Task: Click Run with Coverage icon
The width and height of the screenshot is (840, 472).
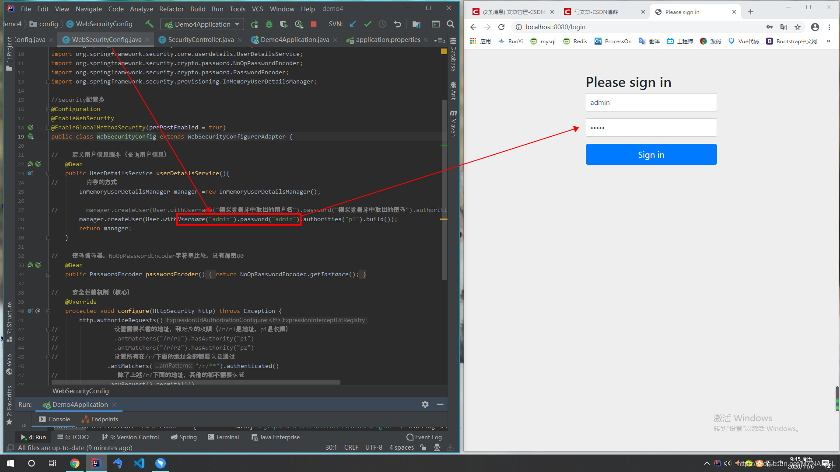Action: [x=284, y=24]
